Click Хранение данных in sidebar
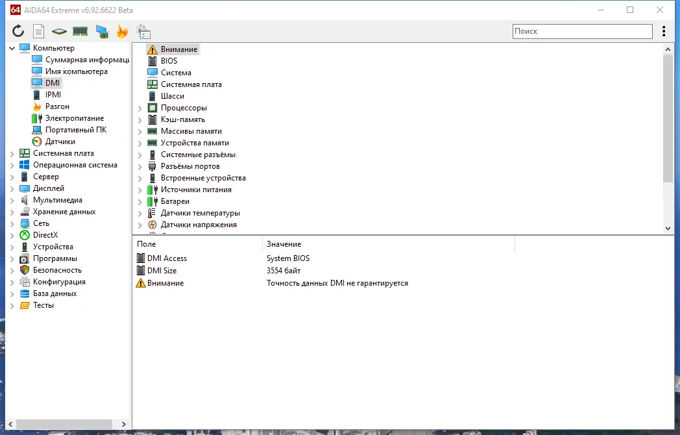This screenshot has width=680, height=435. (64, 212)
